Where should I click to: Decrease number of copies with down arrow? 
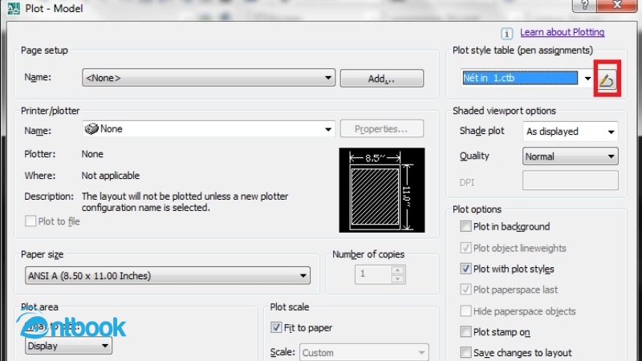pyautogui.click(x=397, y=279)
